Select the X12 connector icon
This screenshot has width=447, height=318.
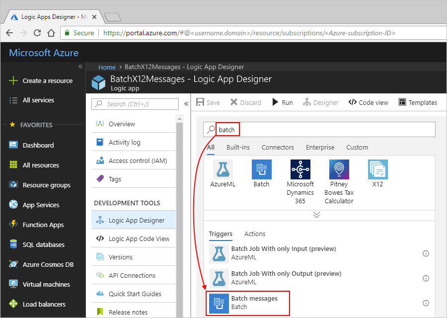[x=377, y=169]
